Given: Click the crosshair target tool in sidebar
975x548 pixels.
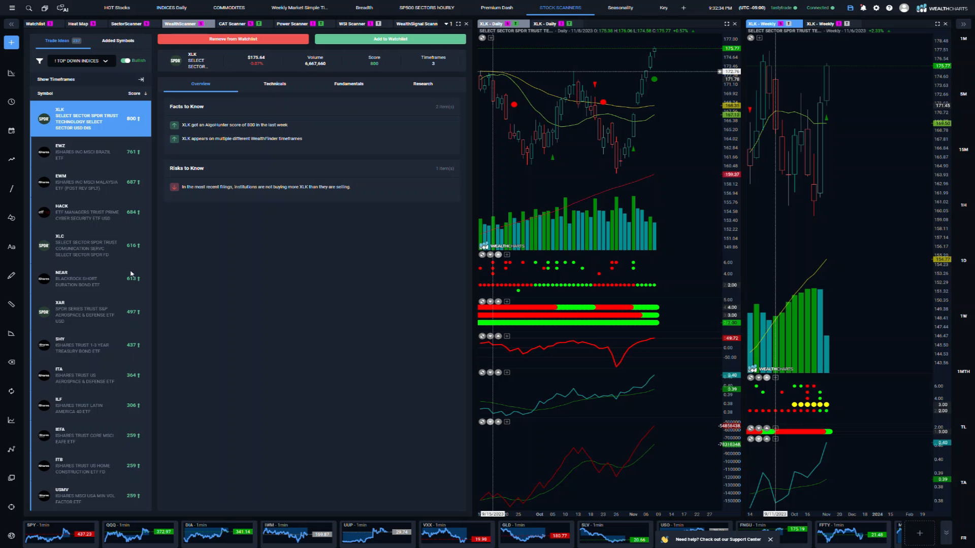Looking at the screenshot, I should click(x=11, y=507).
